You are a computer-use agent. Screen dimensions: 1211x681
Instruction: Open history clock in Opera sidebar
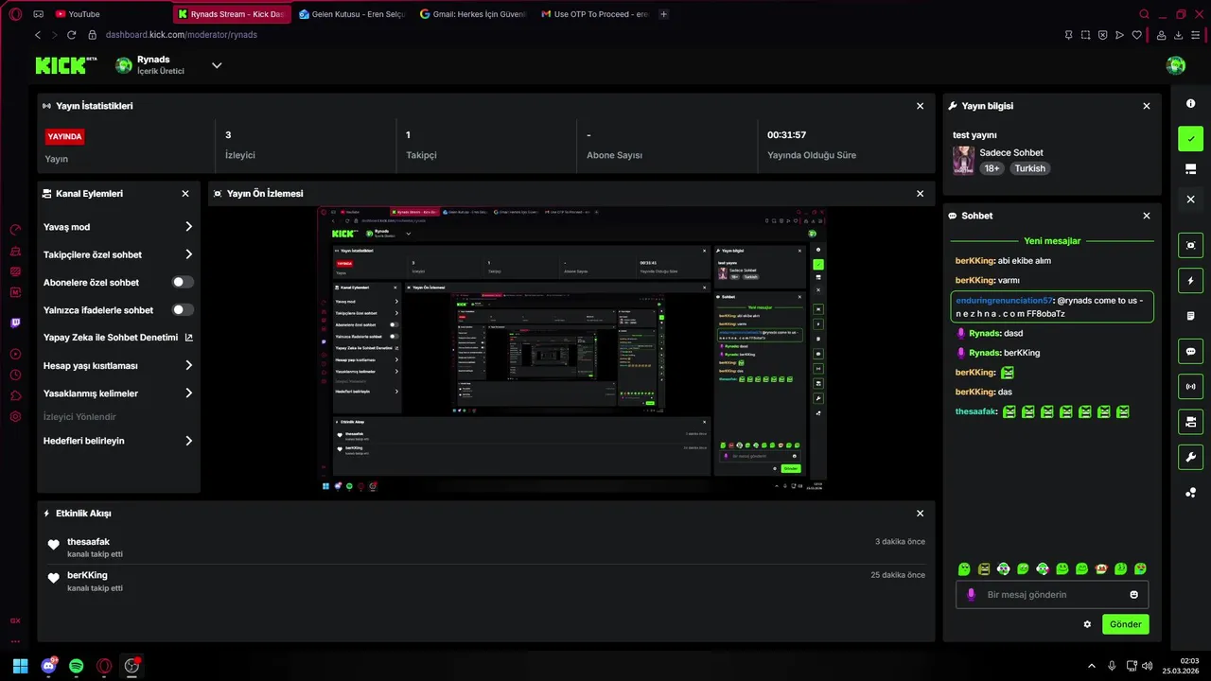point(15,375)
